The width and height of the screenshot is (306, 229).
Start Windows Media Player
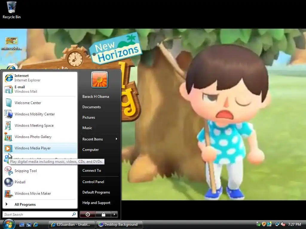point(40,148)
